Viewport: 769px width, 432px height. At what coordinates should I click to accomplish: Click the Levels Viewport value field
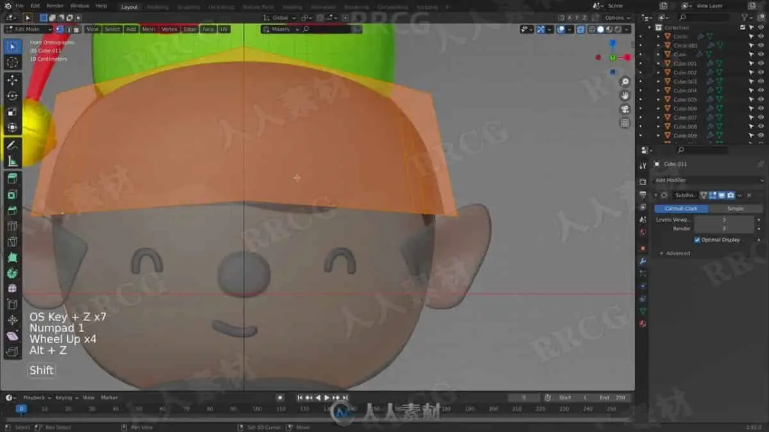pyautogui.click(x=724, y=220)
